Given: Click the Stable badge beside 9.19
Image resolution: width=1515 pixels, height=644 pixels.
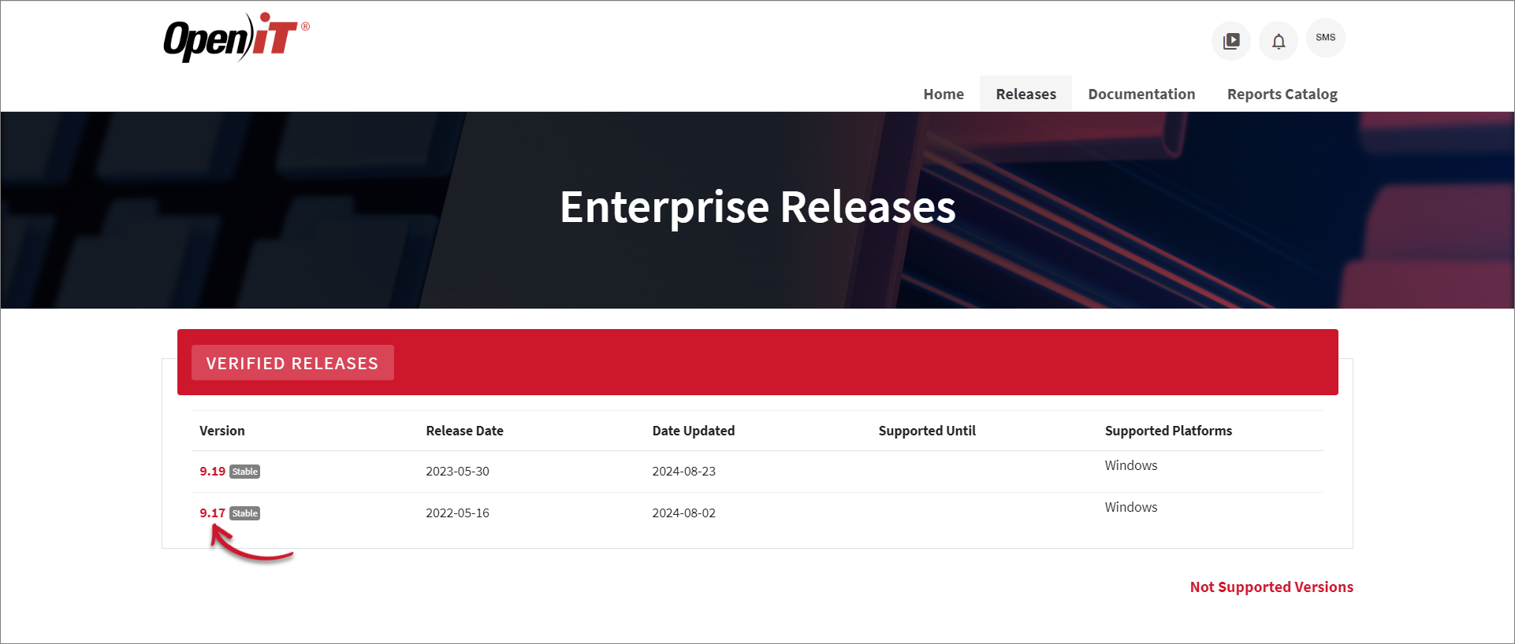Looking at the screenshot, I should coord(245,472).
